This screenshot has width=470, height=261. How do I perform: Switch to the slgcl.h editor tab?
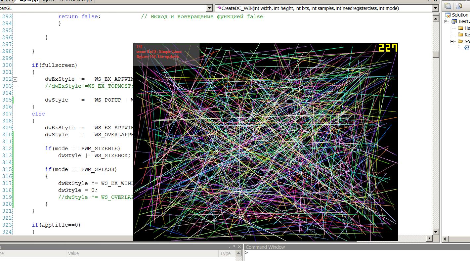coord(48,1)
